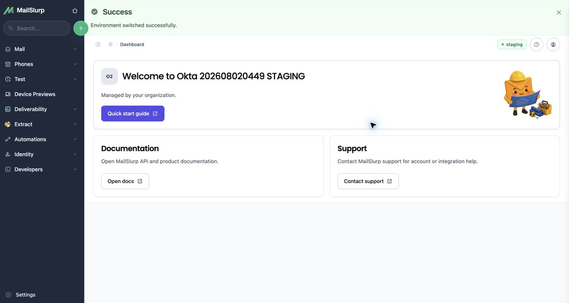Expand the Phones menu chevron

75,64
